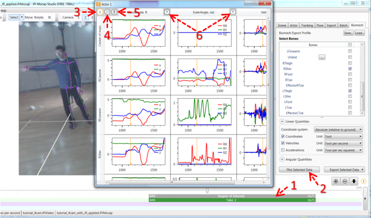371x218 pixels.
Task: Switch to the Batch tab
Action: pyautogui.click(x=343, y=25)
